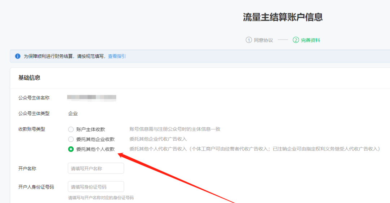390x203 pixels.
Task: Click the blue info icon in notice bar
Action: coord(18,56)
